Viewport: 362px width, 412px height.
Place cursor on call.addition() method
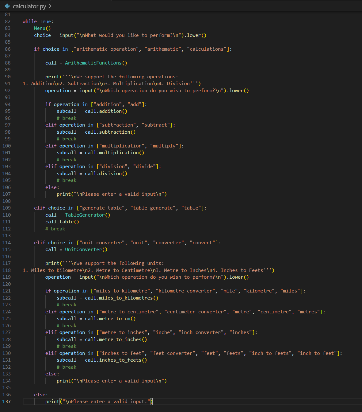click(x=110, y=111)
